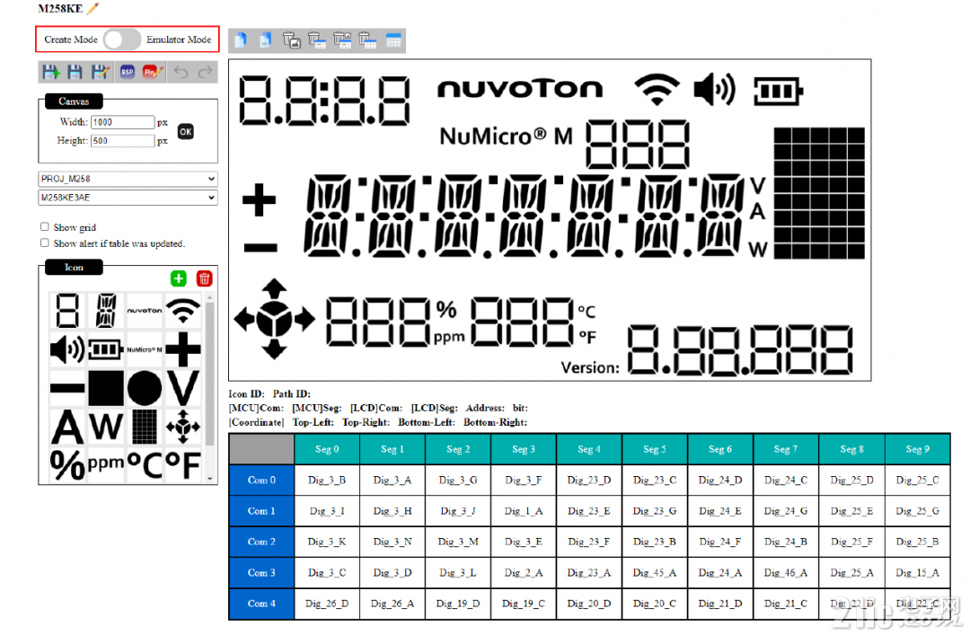Click the blue ESP icon

128,73
